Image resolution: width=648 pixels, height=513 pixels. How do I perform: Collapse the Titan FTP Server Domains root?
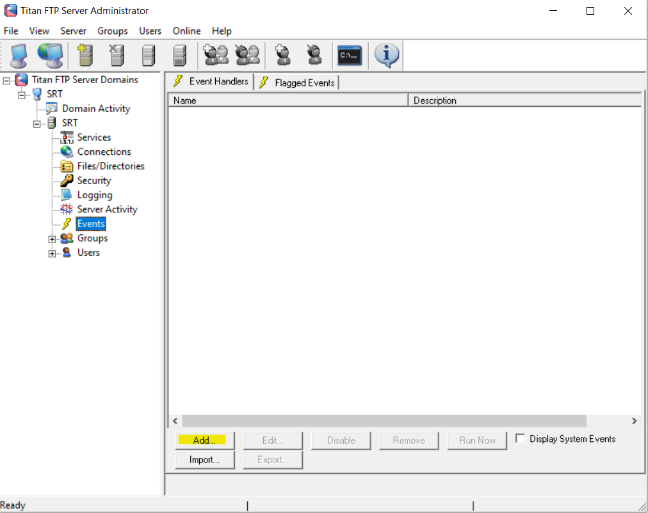point(7,81)
